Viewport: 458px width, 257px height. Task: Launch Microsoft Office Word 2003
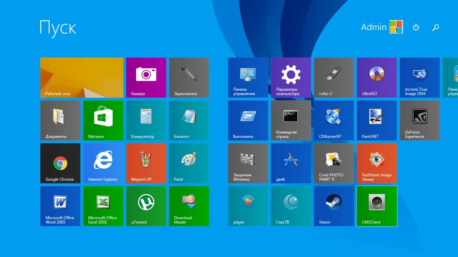[x=60, y=206]
